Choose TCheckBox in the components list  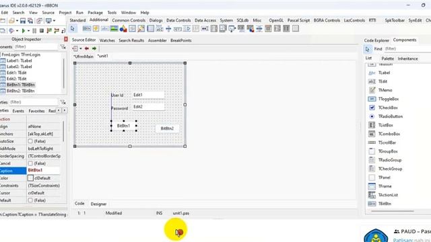click(x=388, y=108)
